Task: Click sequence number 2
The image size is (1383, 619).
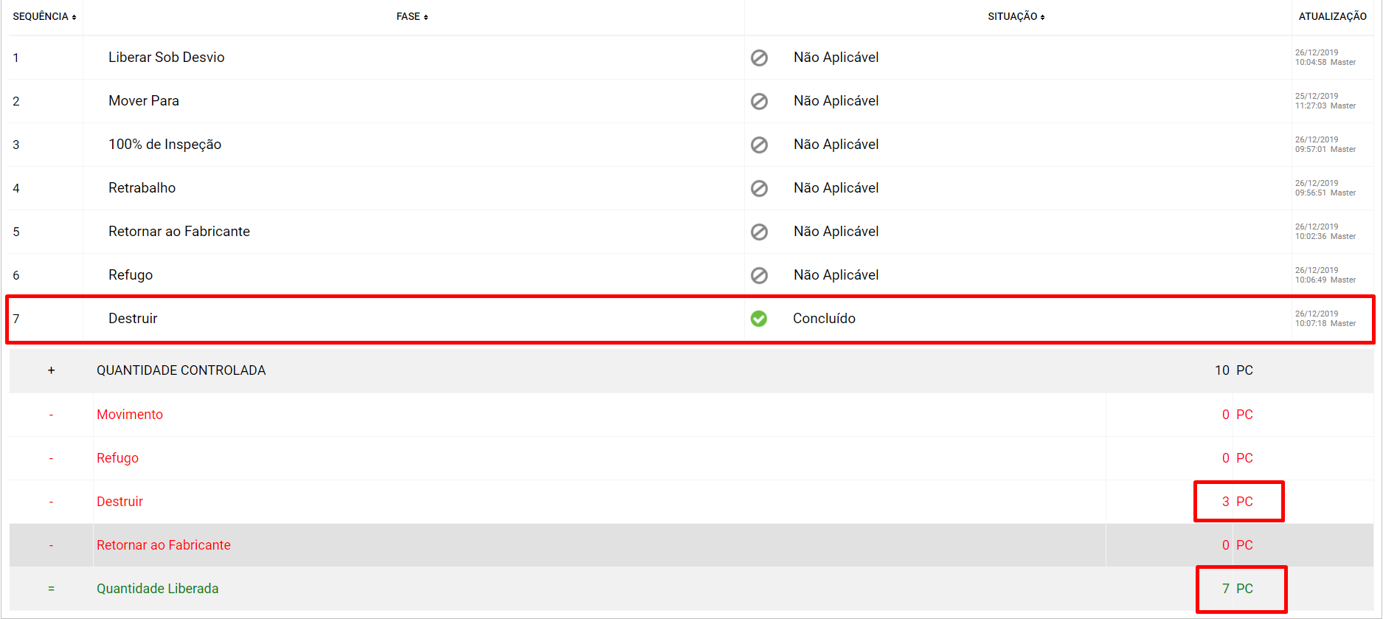Action: click(x=15, y=101)
